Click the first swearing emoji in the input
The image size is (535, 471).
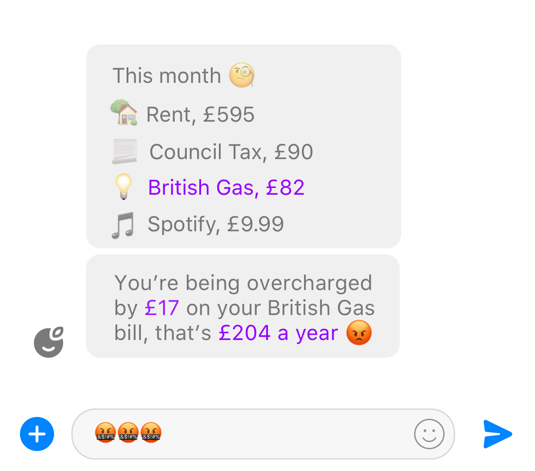pyautogui.click(x=105, y=432)
